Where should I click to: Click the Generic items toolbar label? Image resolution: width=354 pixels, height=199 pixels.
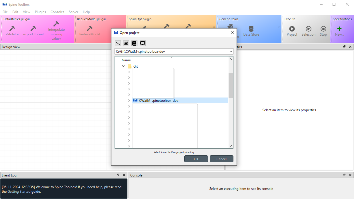pyautogui.click(x=229, y=19)
